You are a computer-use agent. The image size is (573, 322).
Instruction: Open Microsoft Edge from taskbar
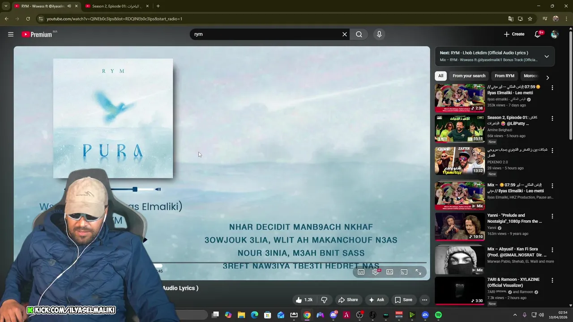[x=254, y=315]
